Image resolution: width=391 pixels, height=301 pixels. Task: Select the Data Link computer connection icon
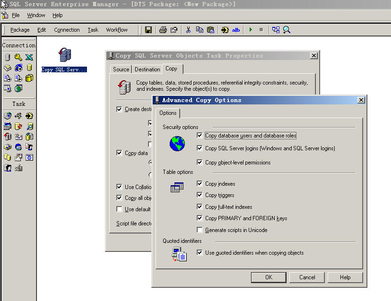pos(8,88)
